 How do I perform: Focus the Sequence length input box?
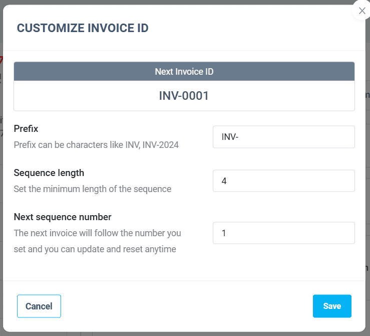click(x=283, y=181)
